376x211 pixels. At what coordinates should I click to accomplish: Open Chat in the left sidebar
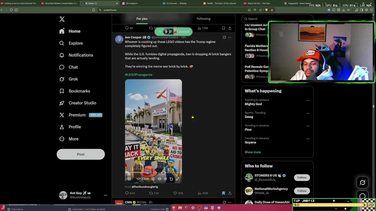68,67
